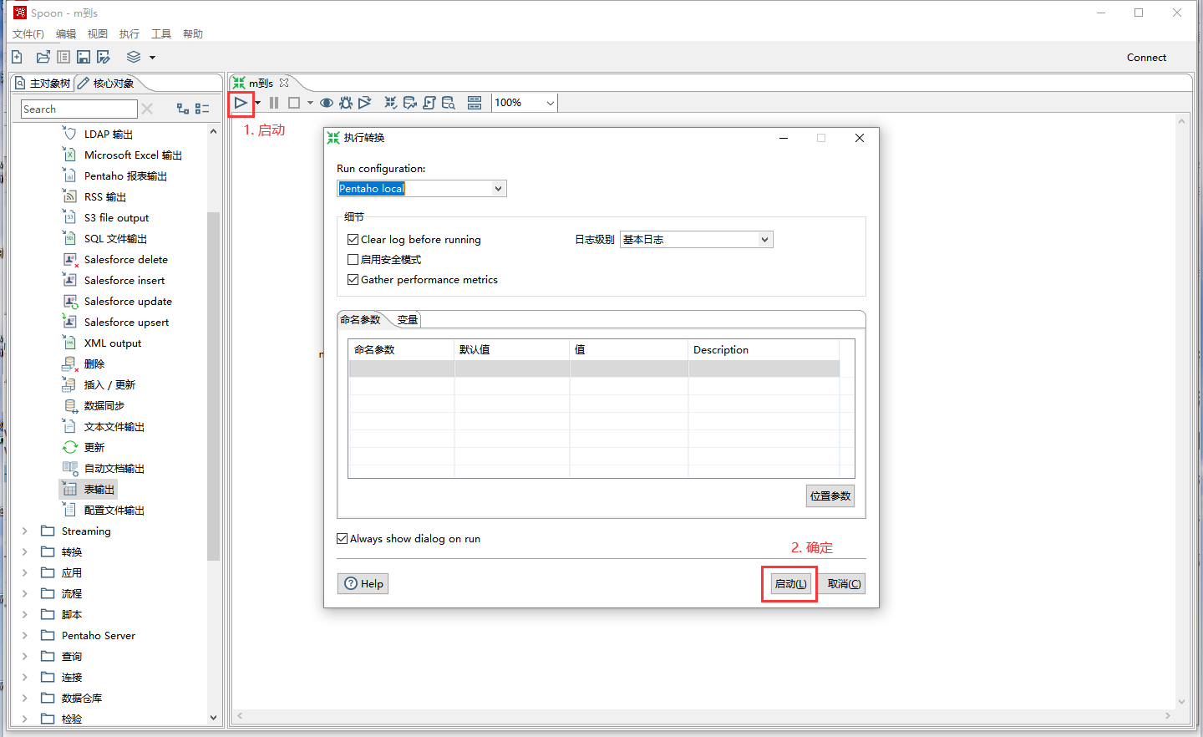This screenshot has width=1203, height=737.
Task: Click the save as icon
Action: point(104,57)
